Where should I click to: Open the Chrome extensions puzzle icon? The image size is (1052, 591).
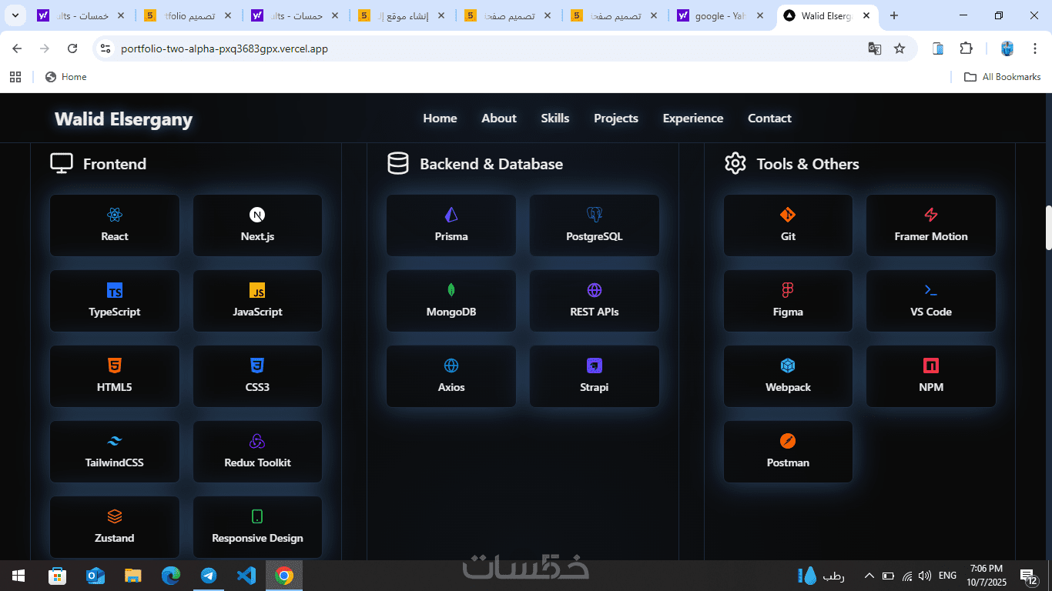click(x=966, y=48)
